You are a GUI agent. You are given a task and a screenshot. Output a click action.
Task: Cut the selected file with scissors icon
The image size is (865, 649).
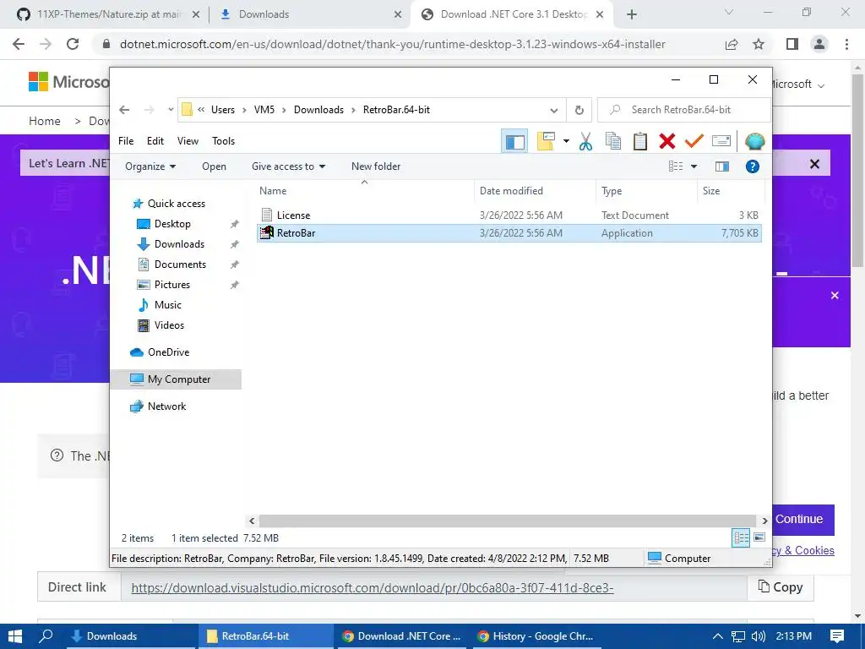pyautogui.click(x=586, y=141)
